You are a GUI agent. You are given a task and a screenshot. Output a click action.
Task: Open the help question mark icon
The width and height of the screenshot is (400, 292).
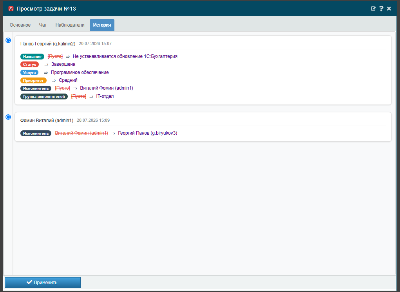click(381, 9)
